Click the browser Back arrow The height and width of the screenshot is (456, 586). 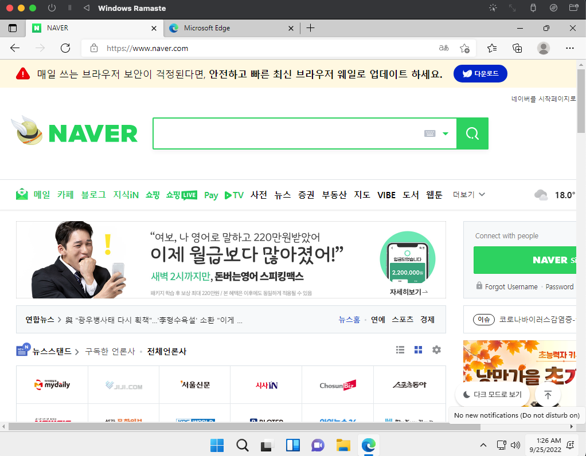tap(15, 48)
